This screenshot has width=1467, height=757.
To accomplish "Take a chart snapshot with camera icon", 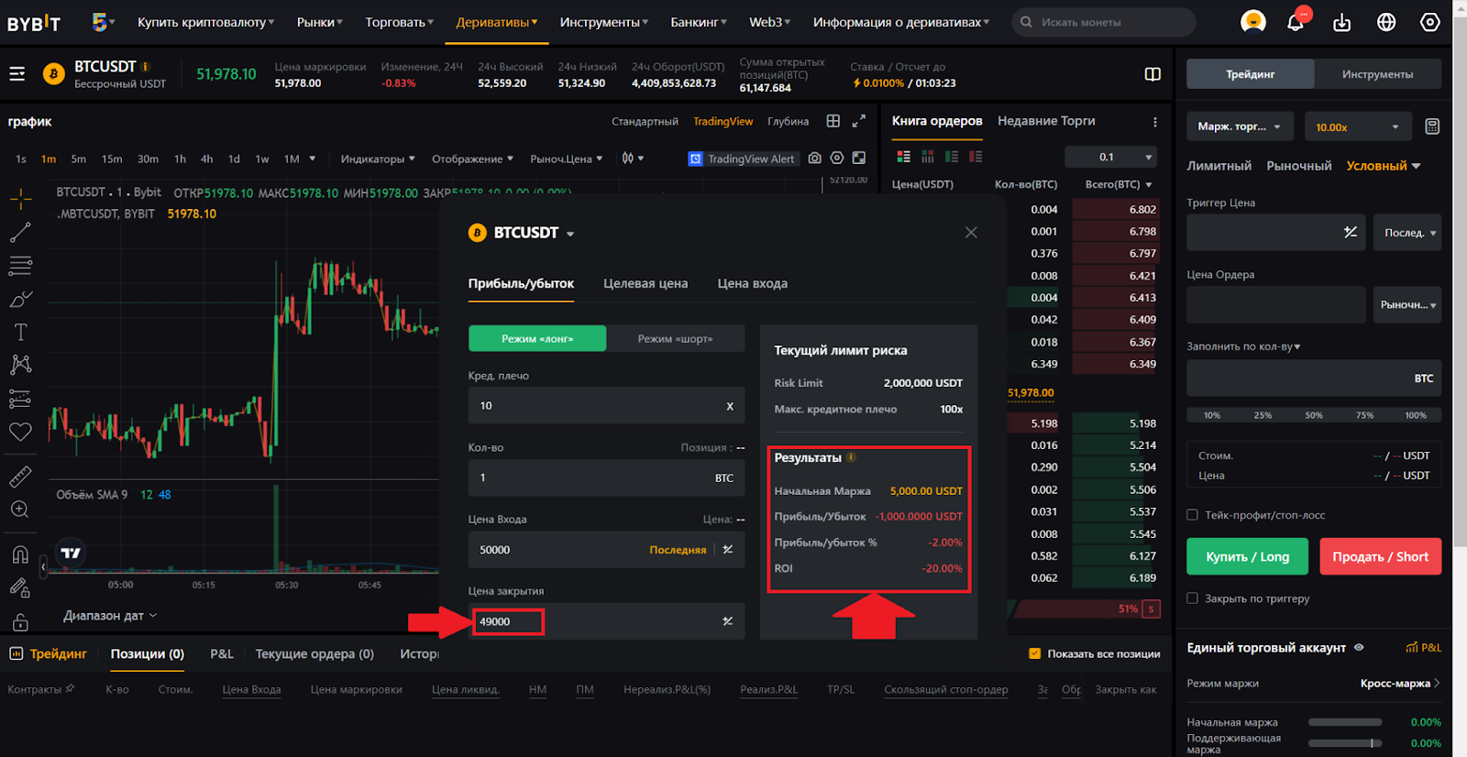I will tap(814, 159).
